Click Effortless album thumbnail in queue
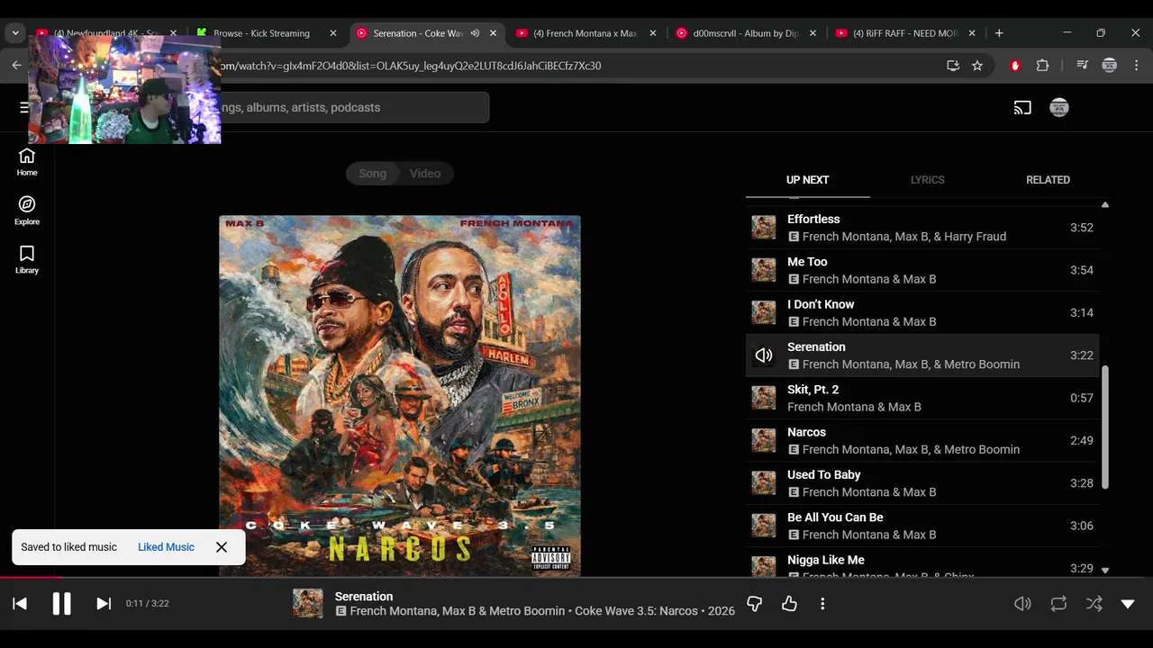Viewport: 1153px width, 648px height. (x=764, y=228)
